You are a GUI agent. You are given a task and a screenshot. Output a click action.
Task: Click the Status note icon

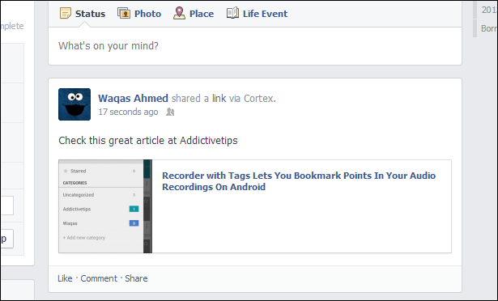pos(66,13)
